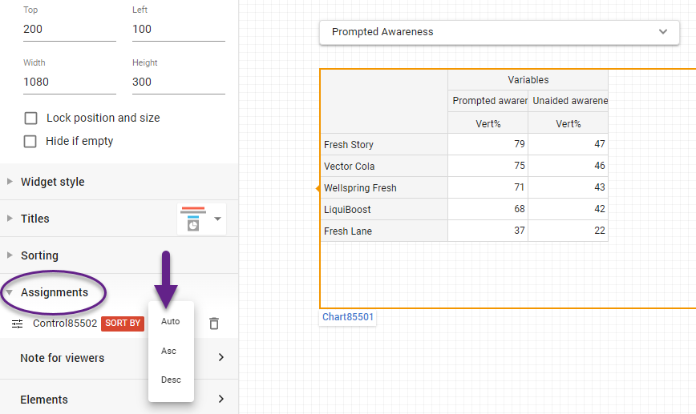Enable Lock position and size checkbox
This screenshot has width=696, height=414.
pyautogui.click(x=31, y=118)
